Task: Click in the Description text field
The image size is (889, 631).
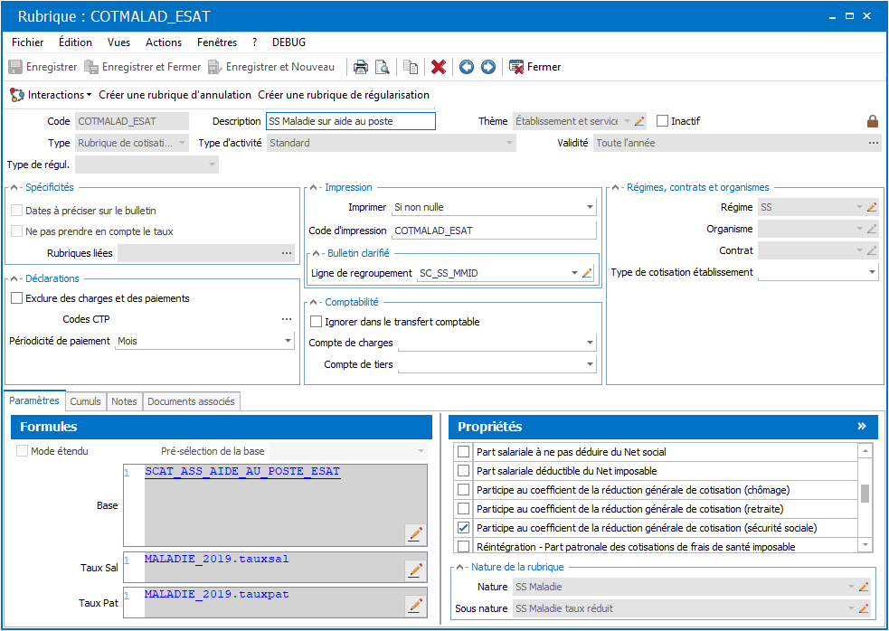Action: pyautogui.click(x=351, y=121)
